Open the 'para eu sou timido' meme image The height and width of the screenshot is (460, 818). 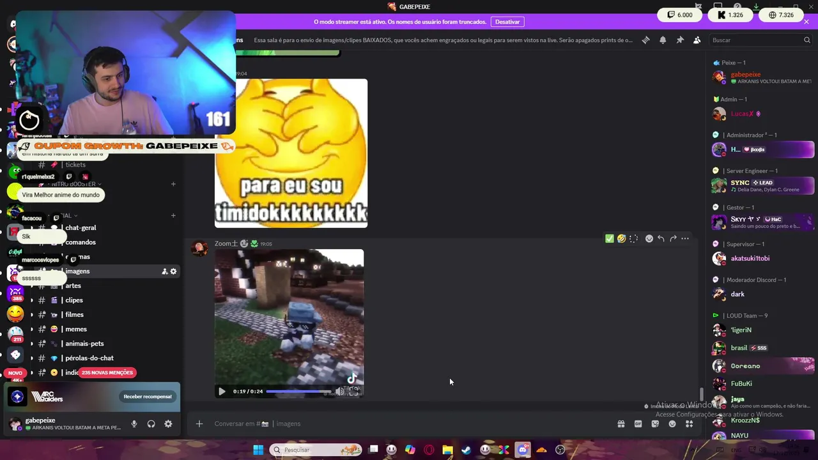[291, 153]
